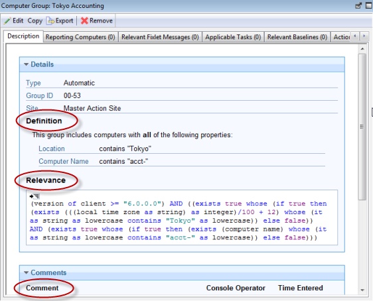Viewport: 373px width, 301px height.
Task: Click the scrollbar down arrow
Action: click(362, 290)
